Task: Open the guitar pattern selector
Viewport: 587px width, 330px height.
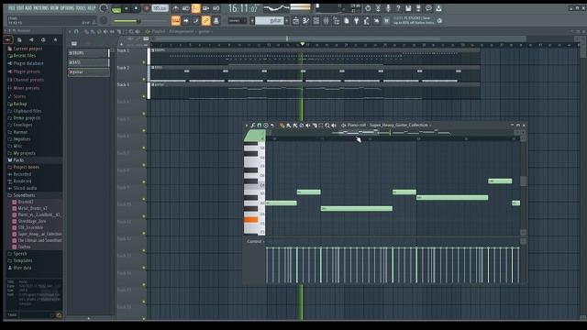Action: pyautogui.click(x=269, y=20)
